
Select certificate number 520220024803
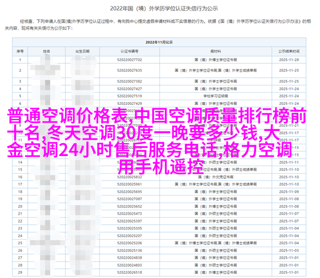[x=130, y=265]
